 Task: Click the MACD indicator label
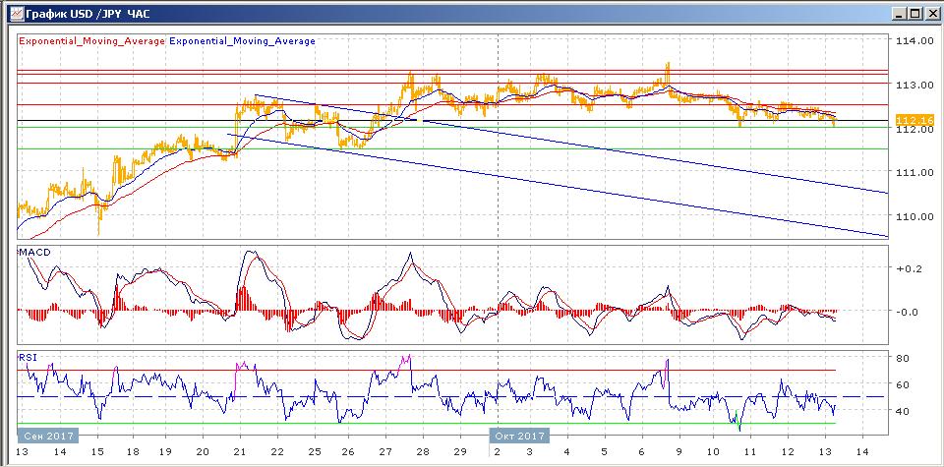(34, 252)
